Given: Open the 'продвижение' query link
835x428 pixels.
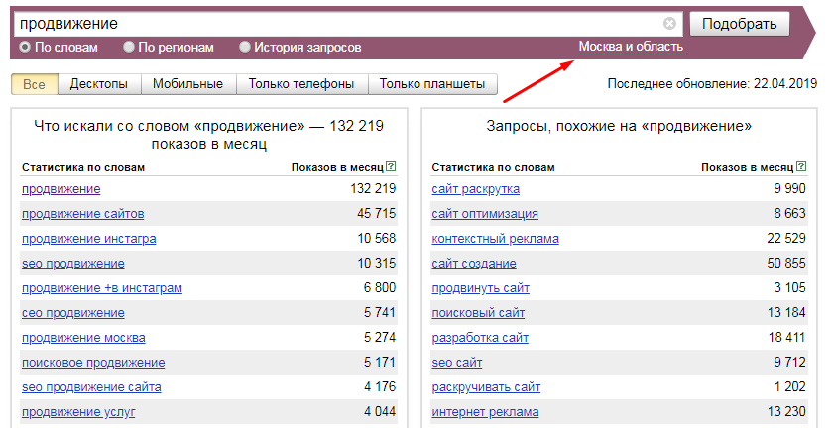Looking at the screenshot, I should click(61, 189).
